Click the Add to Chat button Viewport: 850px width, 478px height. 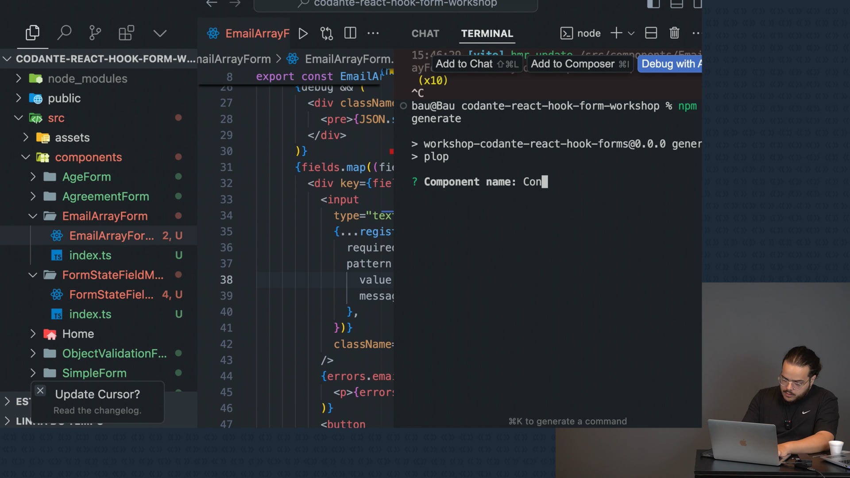coord(476,64)
